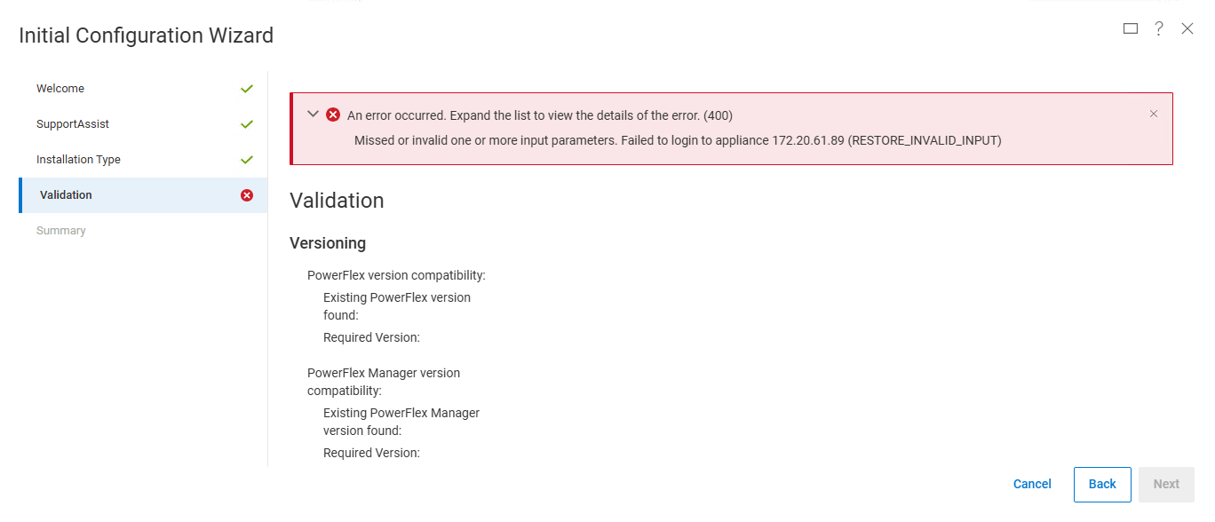This screenshot has width=1215, height=522.
Task: Click the disabled Next button
Action: click(x=1166, y=484)
